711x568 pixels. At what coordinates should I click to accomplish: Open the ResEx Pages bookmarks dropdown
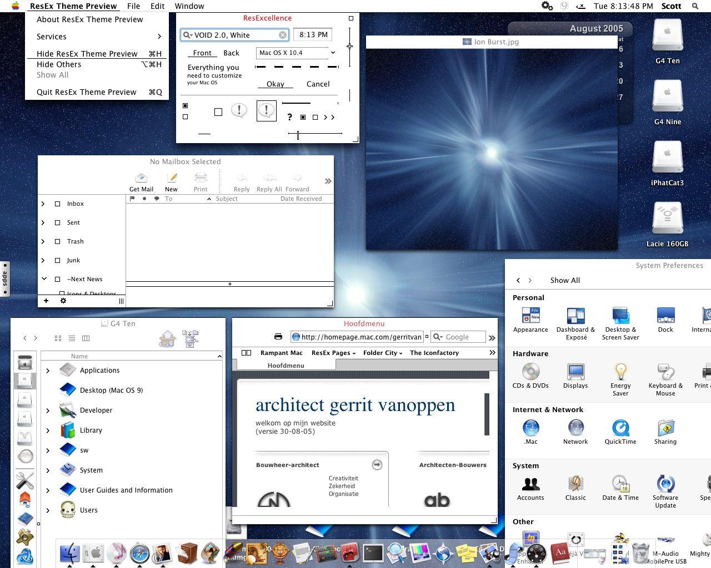[333, 353]
